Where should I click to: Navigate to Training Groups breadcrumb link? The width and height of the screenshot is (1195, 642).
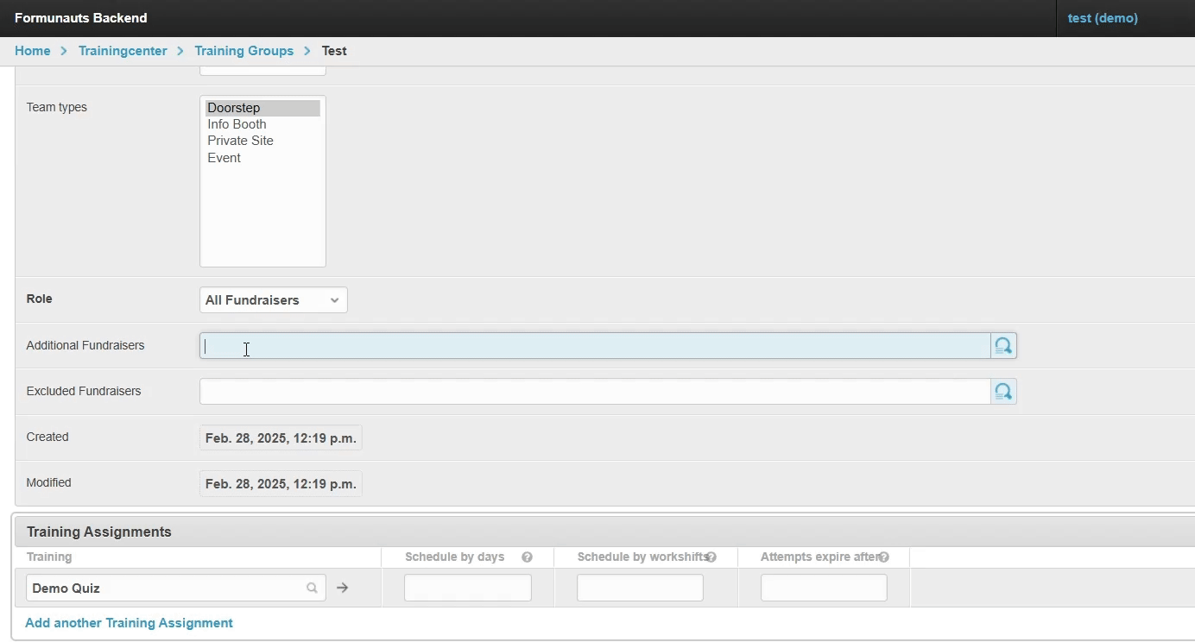pyautogui.click(x=244, y=51)
